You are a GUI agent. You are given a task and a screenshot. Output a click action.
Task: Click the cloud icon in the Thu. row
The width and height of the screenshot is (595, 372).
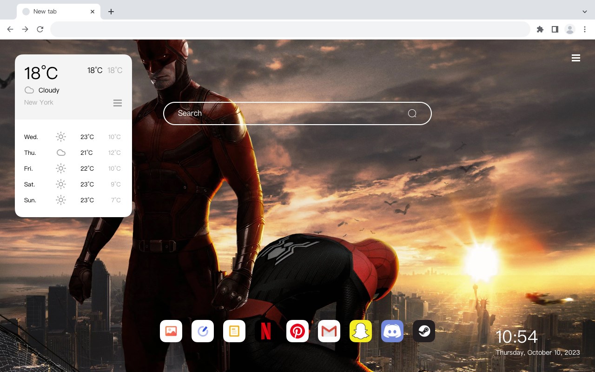61,153
